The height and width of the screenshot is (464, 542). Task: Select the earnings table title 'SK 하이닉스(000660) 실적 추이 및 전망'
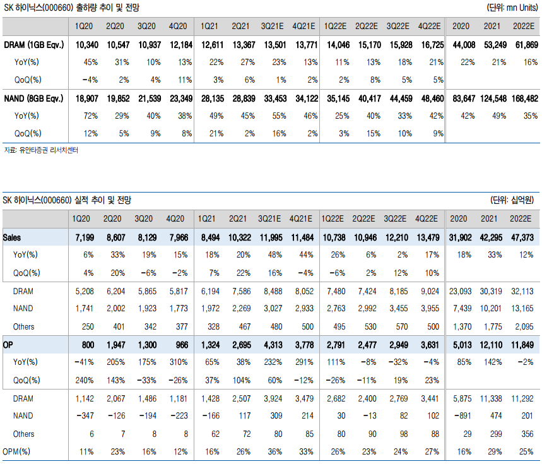coord(67,200)
